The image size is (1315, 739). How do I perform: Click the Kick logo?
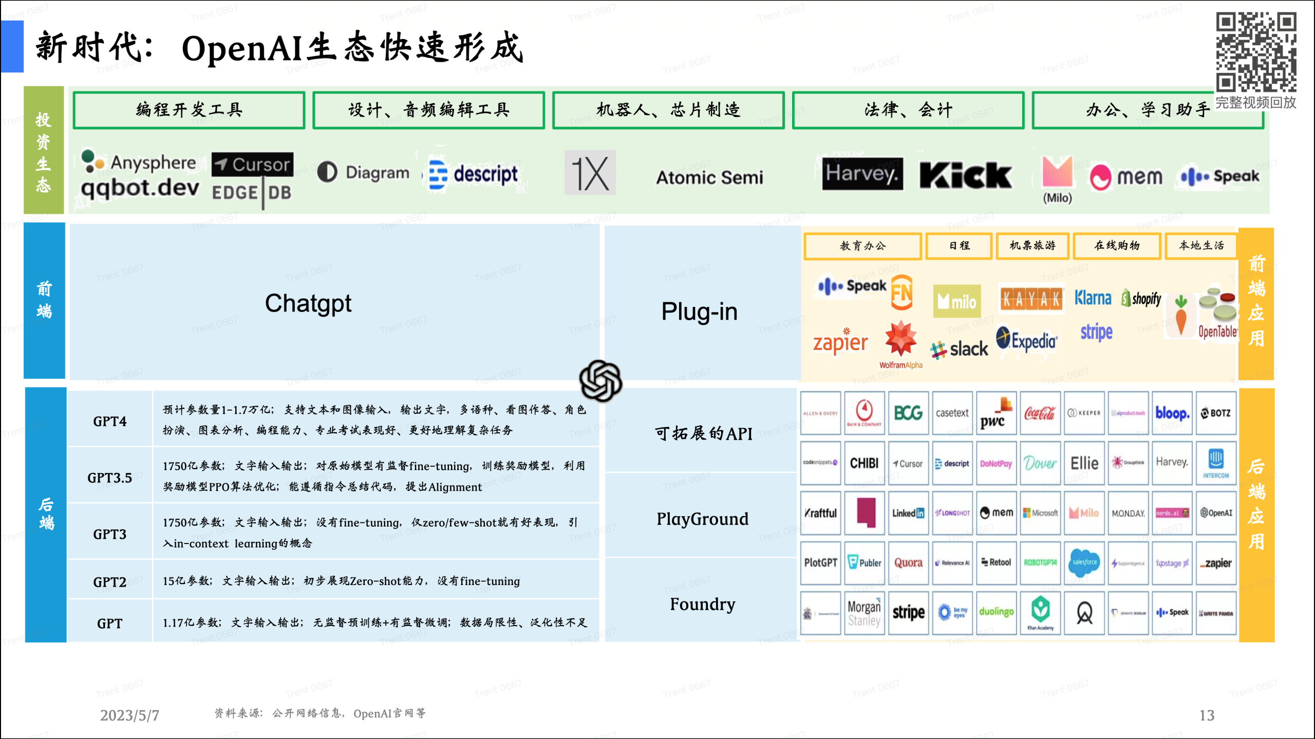[965, 175]
